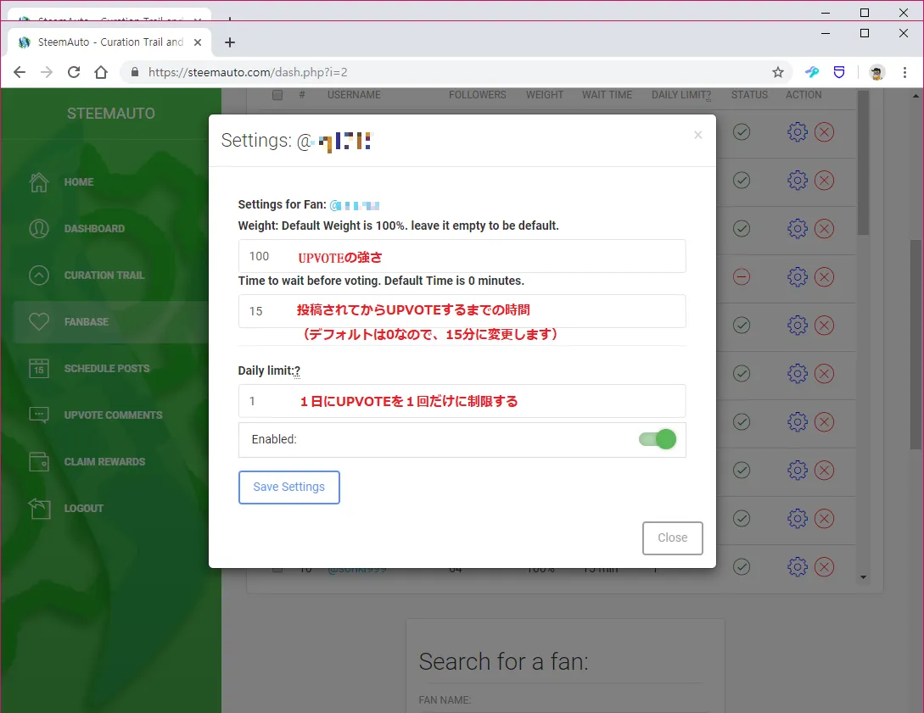Click the blue shield extension icon
Viewport: 924px width, 713px height.
click(839, 72)
